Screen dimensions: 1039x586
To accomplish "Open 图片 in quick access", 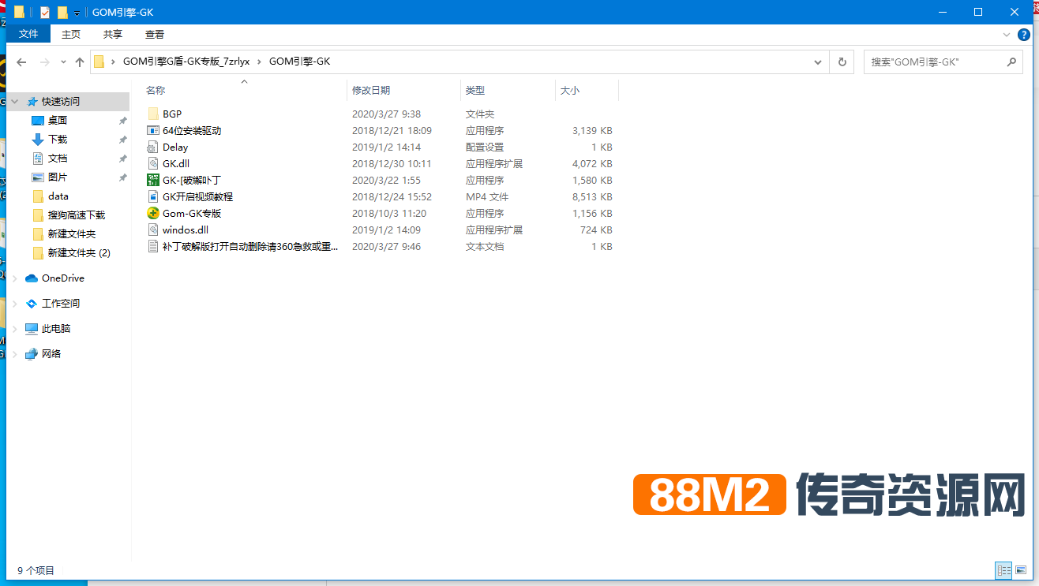I will pyautogui.click(x=58, y=177).
